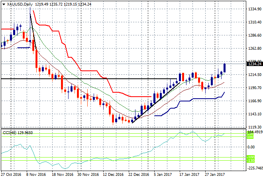
Task: Click the 1214.50 price axis label
Action: 255,74
